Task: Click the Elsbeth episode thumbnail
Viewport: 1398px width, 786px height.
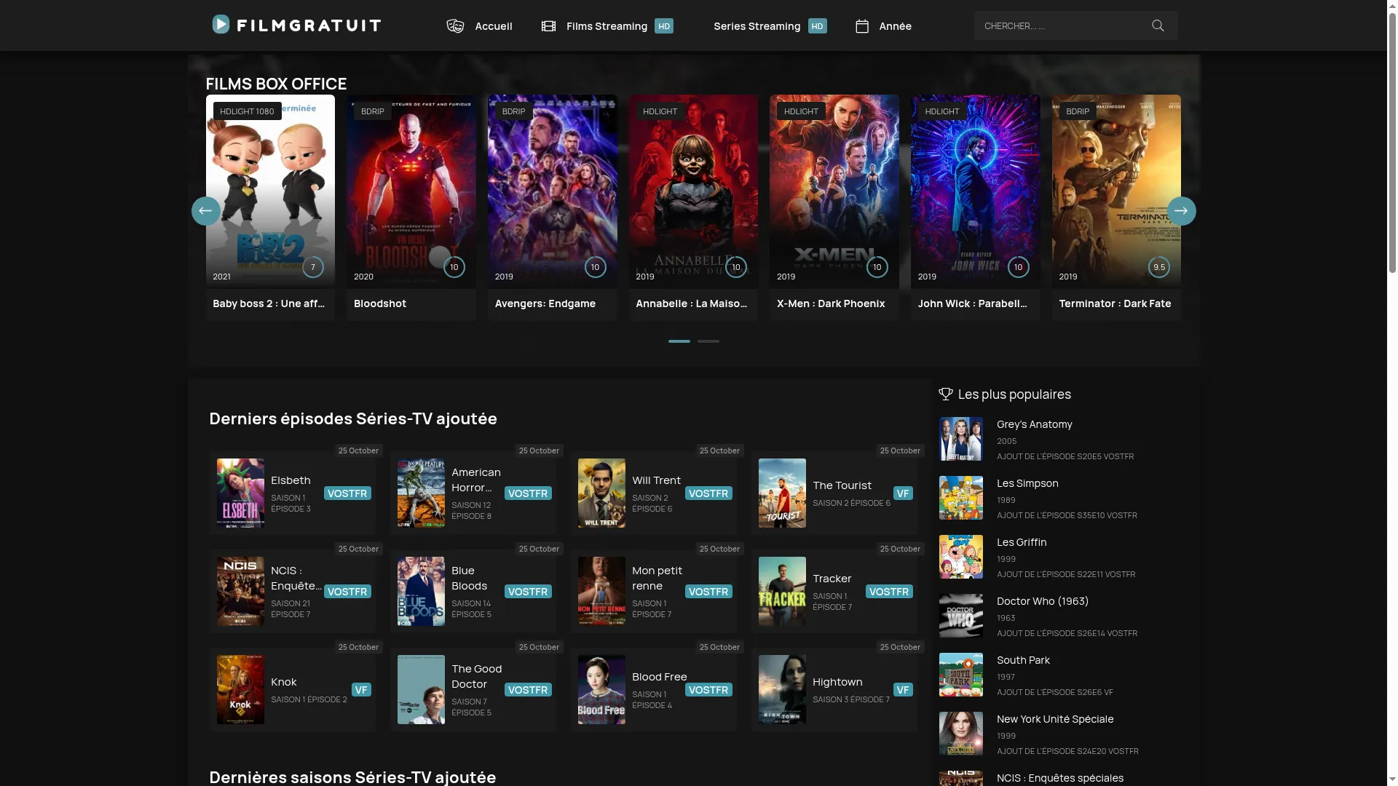Action: point(240,493)
